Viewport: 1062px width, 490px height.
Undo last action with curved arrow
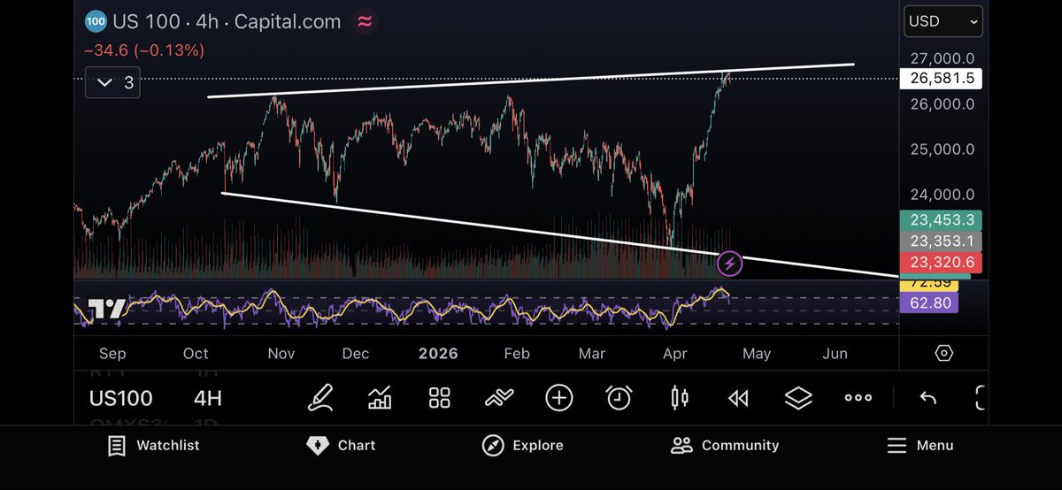(927, 398)
